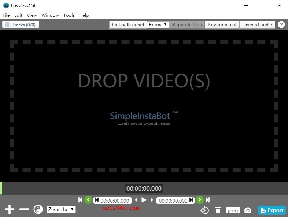Toggle the Discard audio option
288x217 pixels.
(x=257, y=25)
